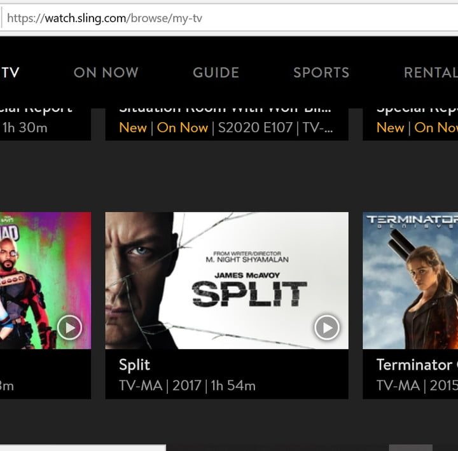Click the Split title text

134,365
